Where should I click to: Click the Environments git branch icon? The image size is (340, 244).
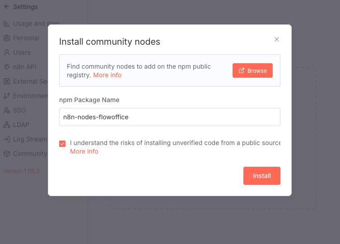pos(7,96)
